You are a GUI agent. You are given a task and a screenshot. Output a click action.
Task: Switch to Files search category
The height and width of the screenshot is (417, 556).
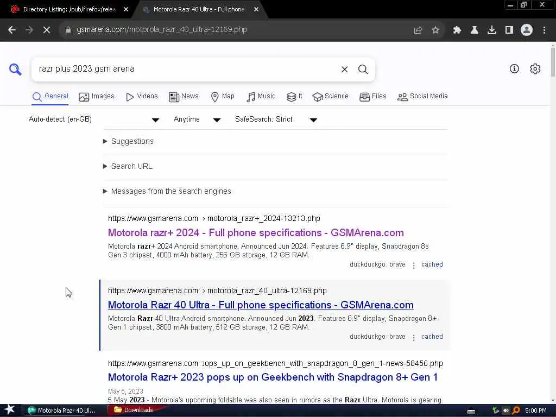coord(372,97)
